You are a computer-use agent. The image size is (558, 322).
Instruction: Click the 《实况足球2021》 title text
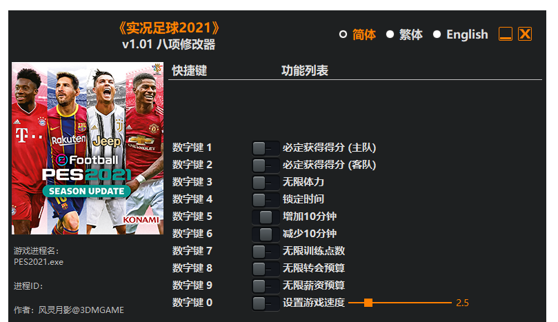pos(169,28)
